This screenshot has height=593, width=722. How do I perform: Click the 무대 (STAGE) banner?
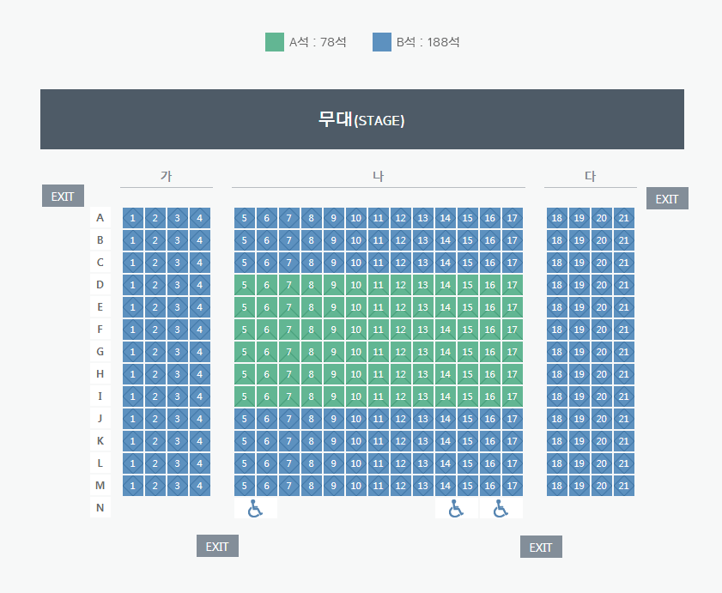point(362,119)
